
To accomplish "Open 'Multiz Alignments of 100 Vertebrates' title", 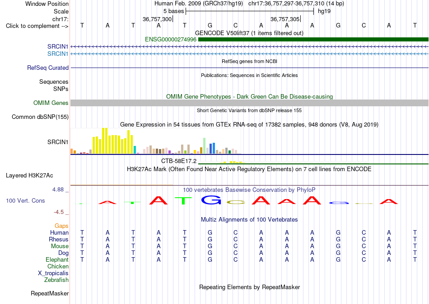I will tap(249, 220).
